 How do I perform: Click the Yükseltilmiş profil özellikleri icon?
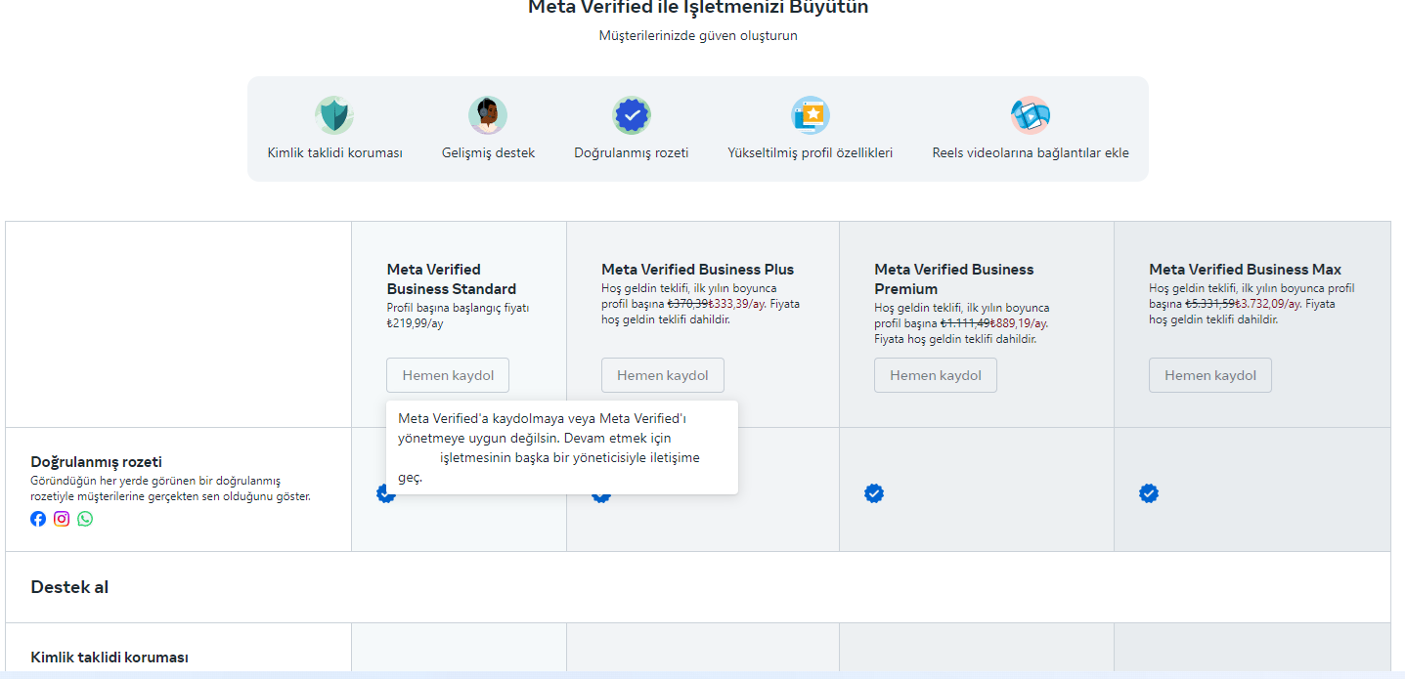(x=811, y=115)
